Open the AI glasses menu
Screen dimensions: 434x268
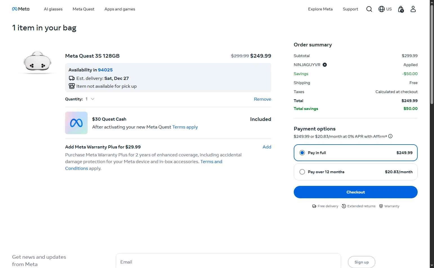click(x=53, y=9)
